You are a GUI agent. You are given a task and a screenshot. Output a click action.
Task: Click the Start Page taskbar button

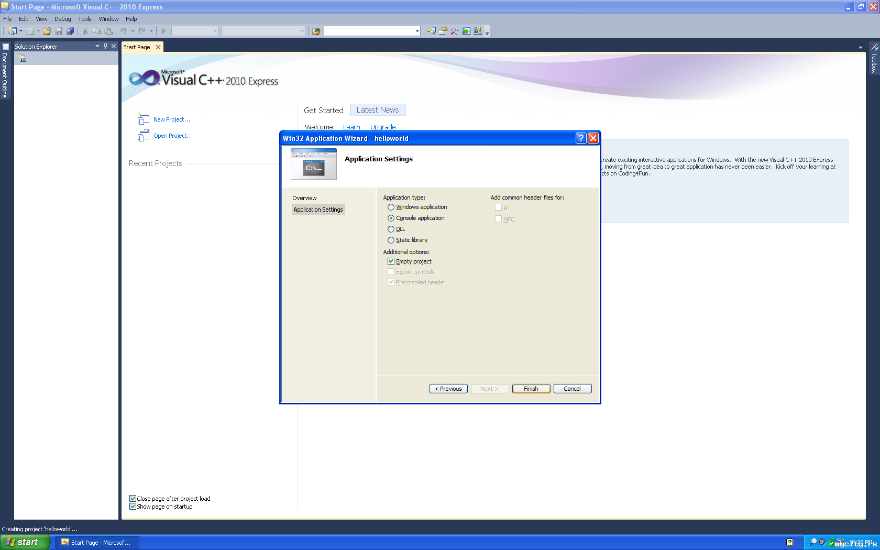pos(97,542)
